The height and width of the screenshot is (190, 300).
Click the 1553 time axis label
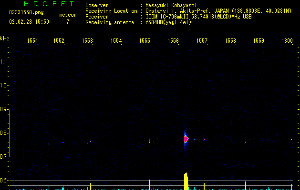pyautogui.click(x=87, y=41)
